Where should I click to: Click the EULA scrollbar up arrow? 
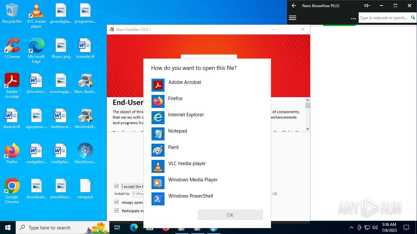point(308,100)
